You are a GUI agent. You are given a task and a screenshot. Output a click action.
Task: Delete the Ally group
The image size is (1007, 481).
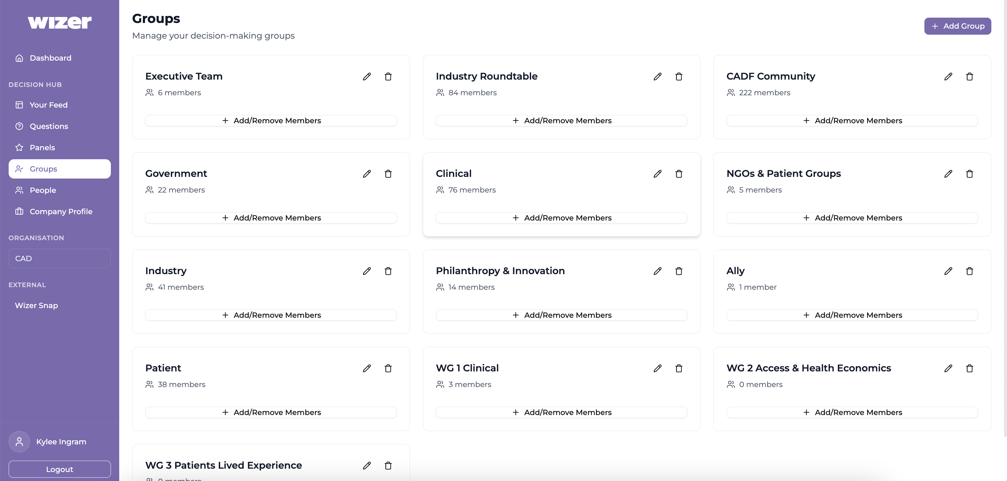point(969,271)
